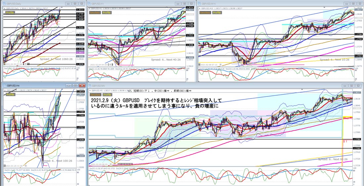Viewport: 364px width, 186px height.
Task: Click the GBPUSD,H4 window chart icon
Action: tap(4, 85)
